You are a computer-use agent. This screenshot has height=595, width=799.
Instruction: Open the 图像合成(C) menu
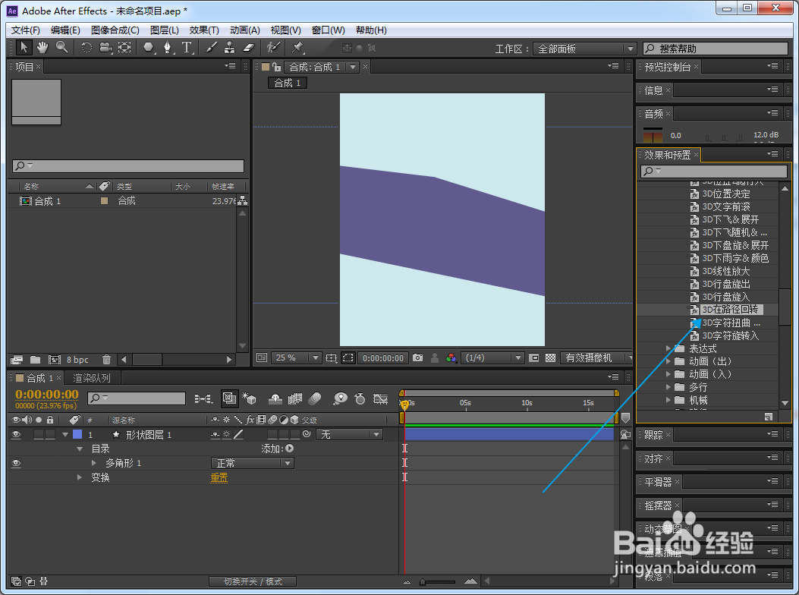coord(115,30)
